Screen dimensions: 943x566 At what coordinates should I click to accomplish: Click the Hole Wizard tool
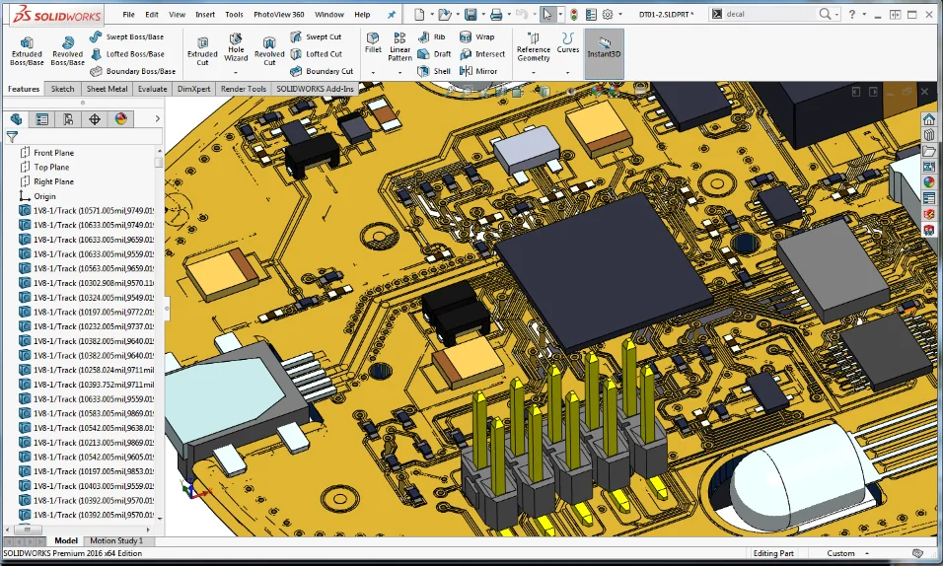point(236,49)
